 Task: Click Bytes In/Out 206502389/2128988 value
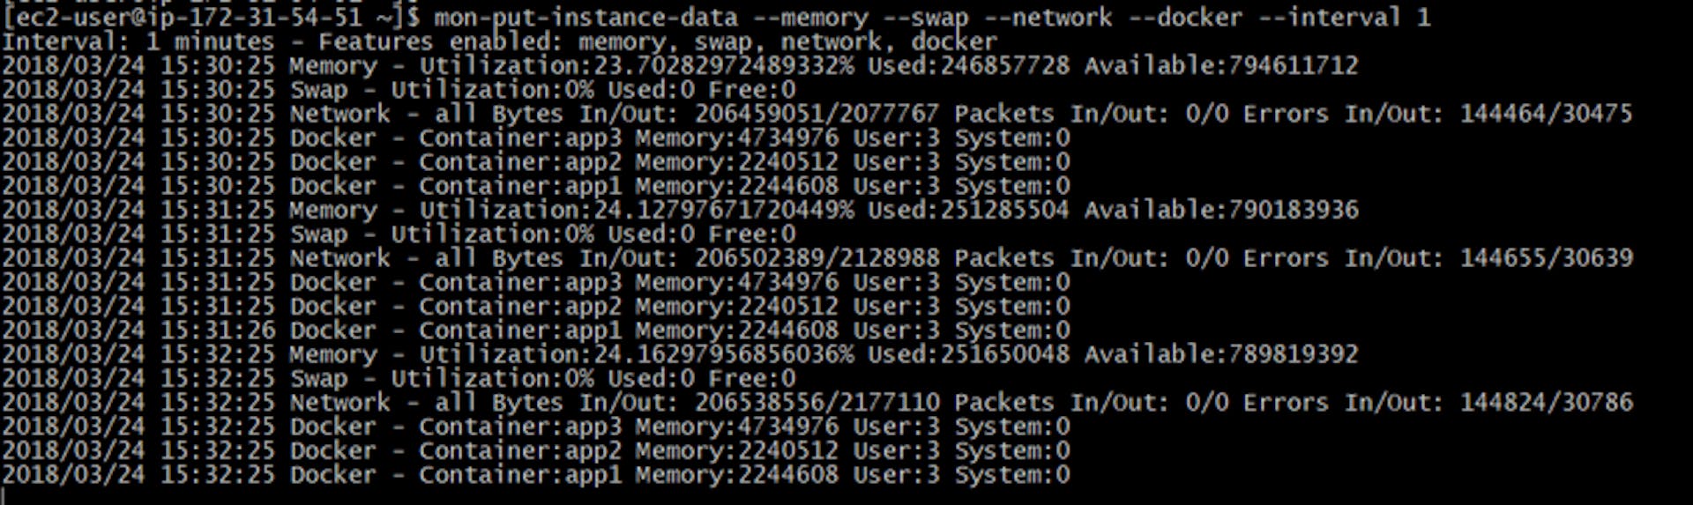[817, 258]
